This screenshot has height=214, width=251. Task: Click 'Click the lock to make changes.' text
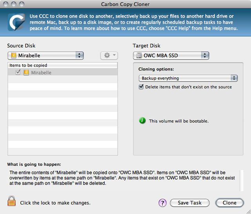coord(55,203)
